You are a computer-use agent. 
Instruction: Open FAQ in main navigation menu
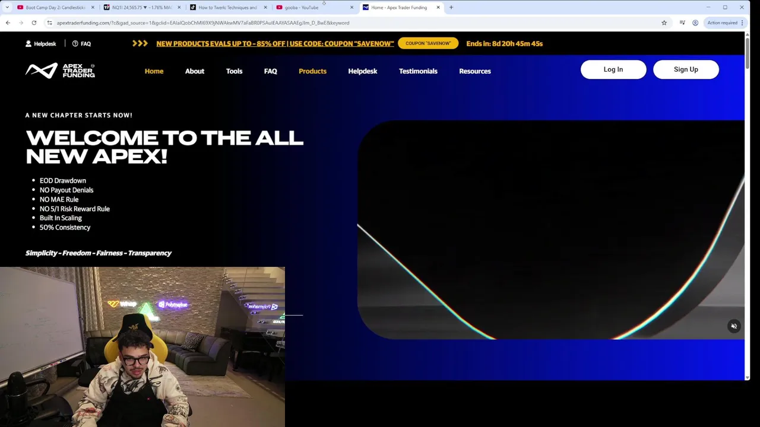(x=271, y=71)
